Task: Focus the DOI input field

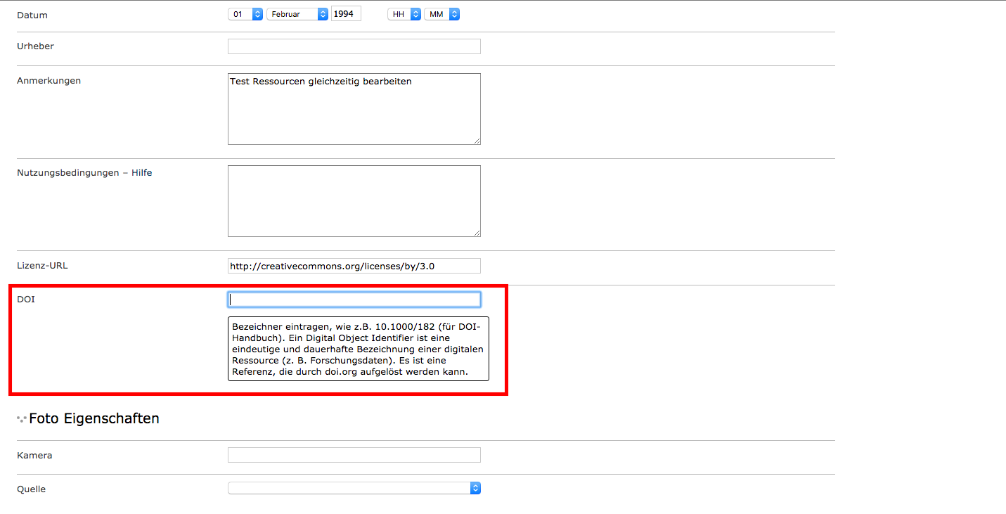Action: pos(354,300)
